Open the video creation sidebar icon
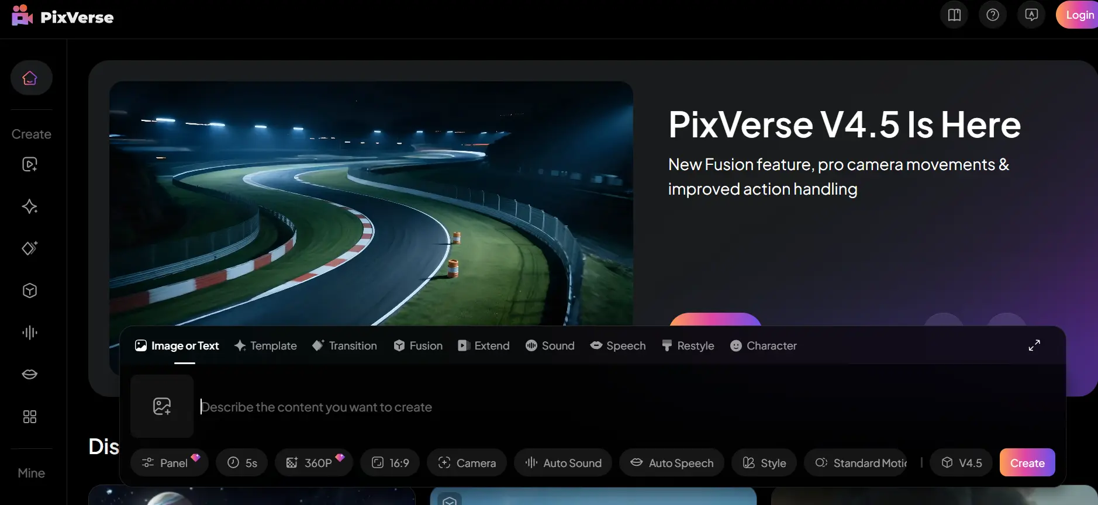The width and height of the screenshot is (1098, 505). 30,164
